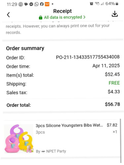The width and height of the screenshot is (124, 165).
Task: Tap the alarm clock status icon
Action: pyautogui.click(x=91, y=4)
